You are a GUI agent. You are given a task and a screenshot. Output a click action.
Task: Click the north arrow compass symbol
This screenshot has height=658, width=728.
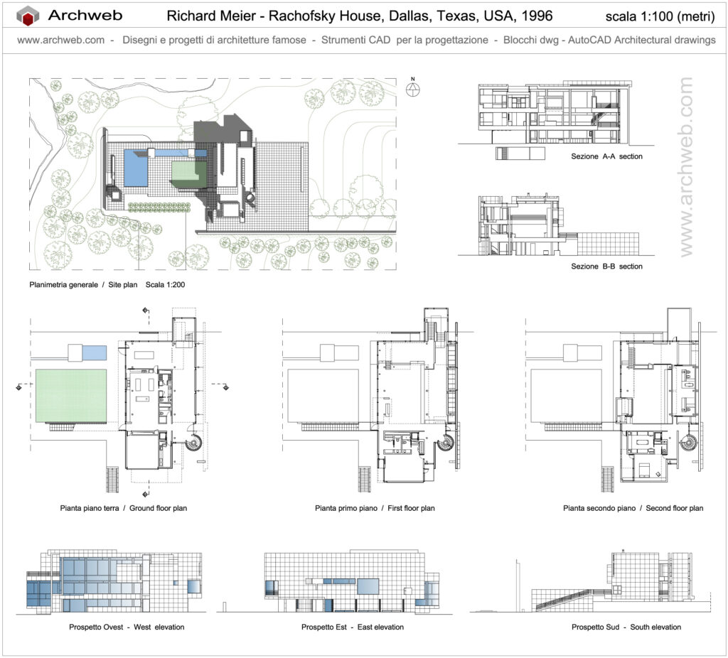click(414, 89)
